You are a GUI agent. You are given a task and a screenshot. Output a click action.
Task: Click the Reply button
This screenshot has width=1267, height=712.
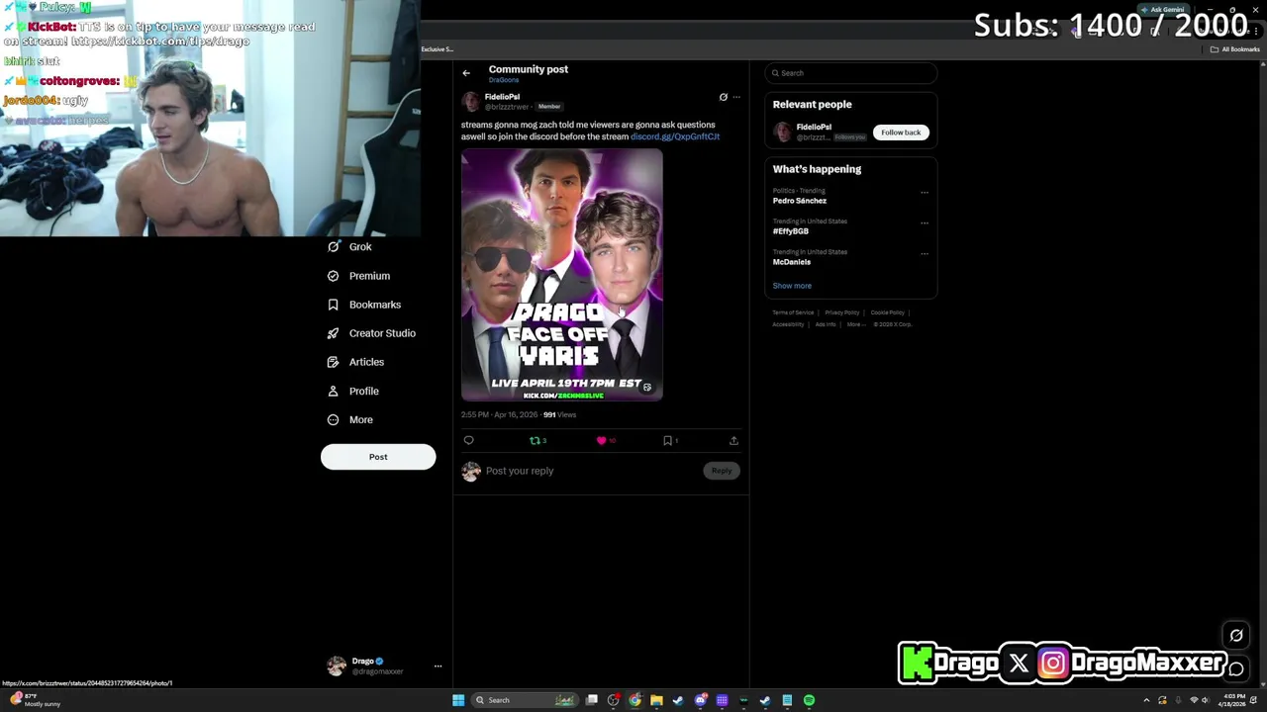(722, 471)
